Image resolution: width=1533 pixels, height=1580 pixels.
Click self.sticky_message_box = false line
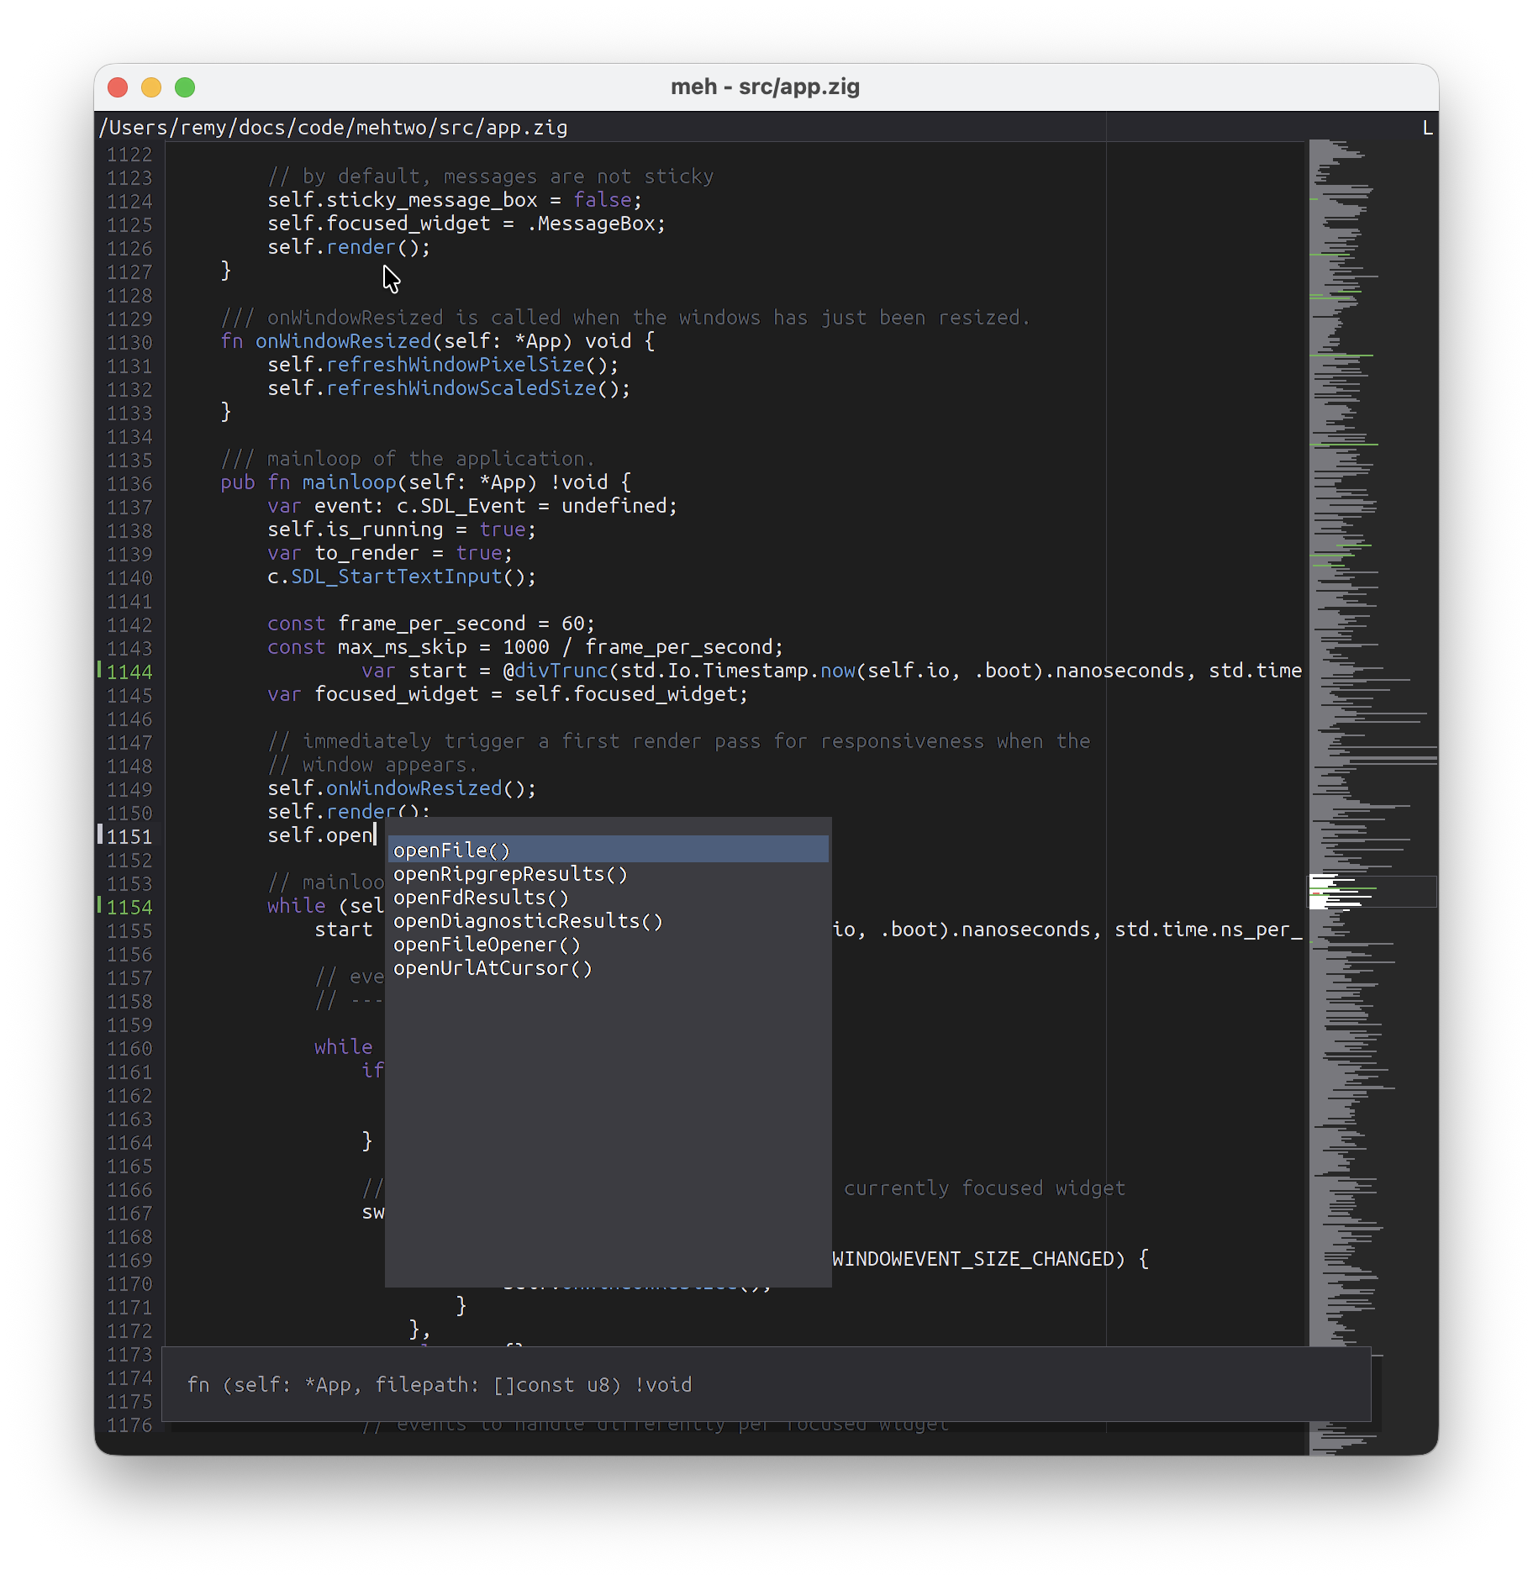455,200
